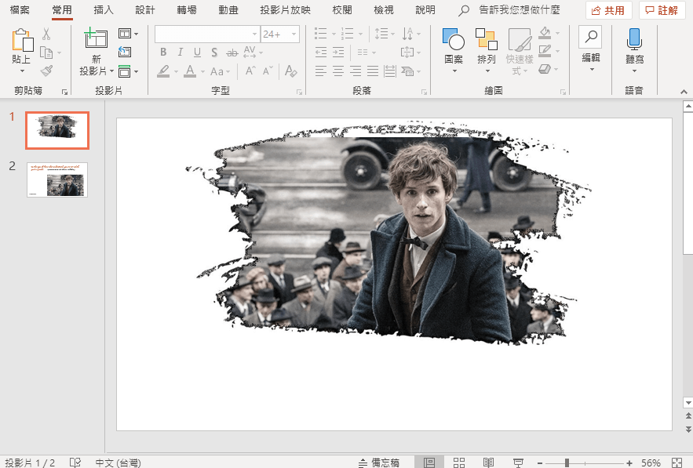The image size is (693, 468).
Task: Open the 轉場 Transitions tab
Action: tap(187, 10)
